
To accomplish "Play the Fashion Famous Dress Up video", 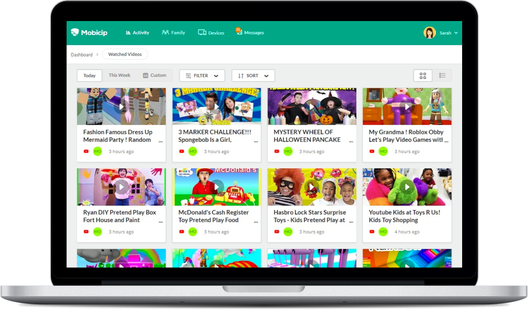I will (121, 107).
